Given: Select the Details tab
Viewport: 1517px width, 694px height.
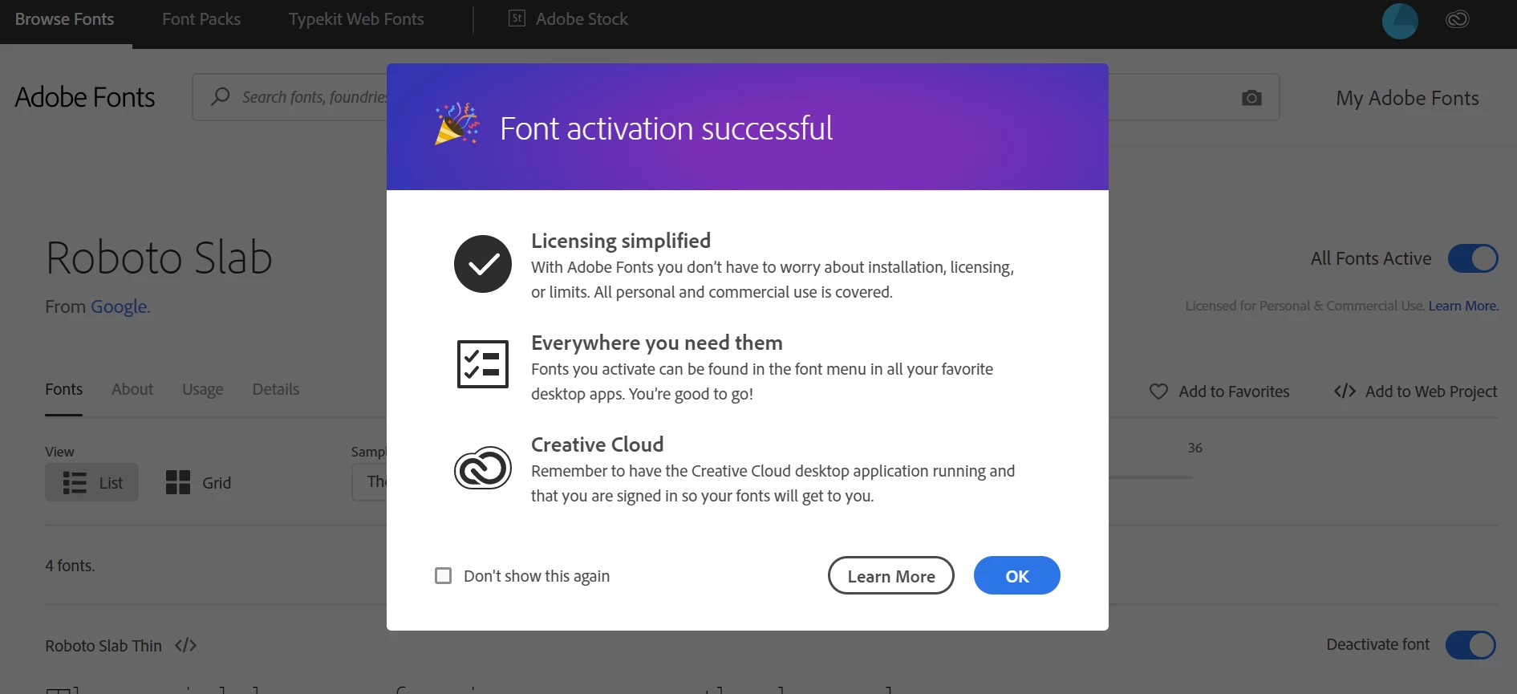Looking at the screenshot, I should pos(276,389).
